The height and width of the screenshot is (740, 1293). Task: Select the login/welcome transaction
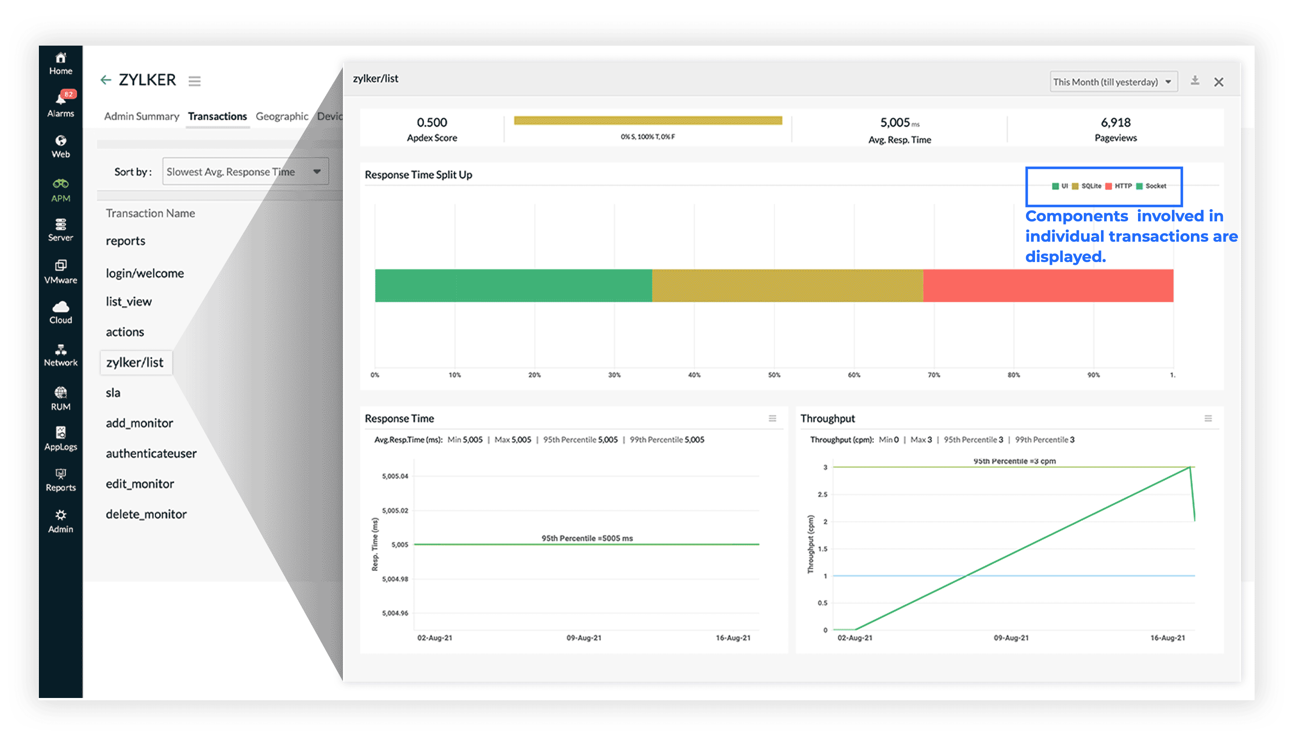pyautogui.click(x=145, y=273)
